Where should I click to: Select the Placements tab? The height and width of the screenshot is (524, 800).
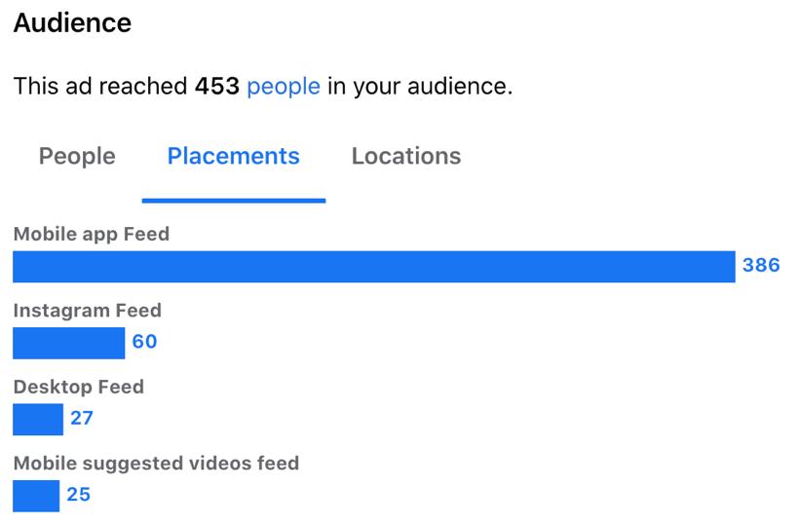click(x=234, y=156)
